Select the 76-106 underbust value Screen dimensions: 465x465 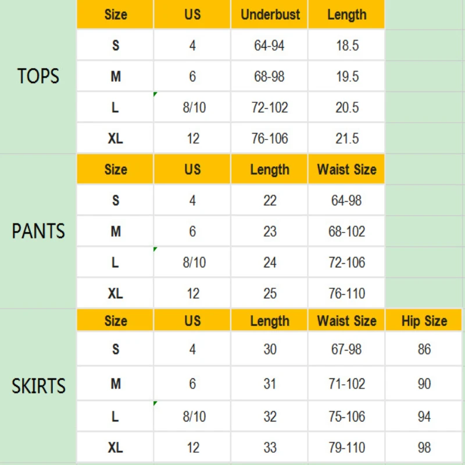pyautogui.click(x=270, y=138)
